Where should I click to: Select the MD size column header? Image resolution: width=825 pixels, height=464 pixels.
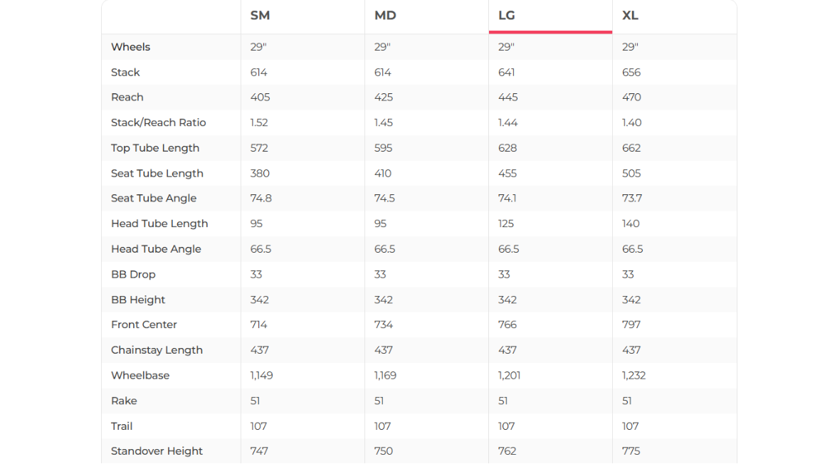click(385, 16)
